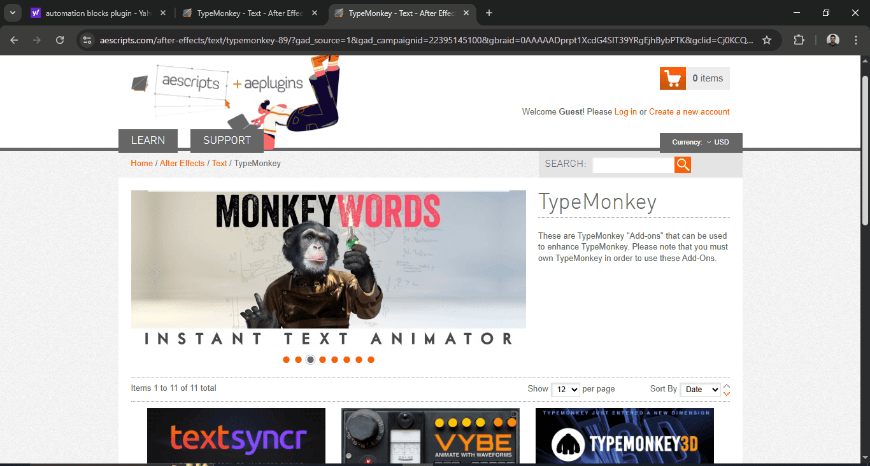
Task: Click the orange shopping cart icon
Action: point(673,78)
